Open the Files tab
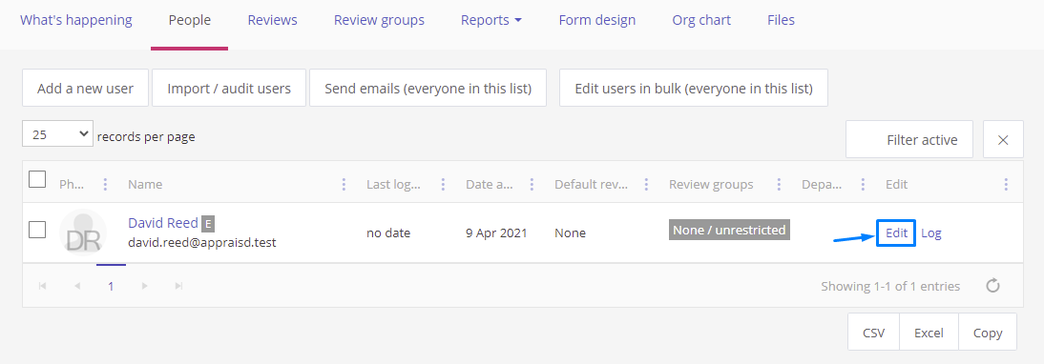 coord(781,20)
